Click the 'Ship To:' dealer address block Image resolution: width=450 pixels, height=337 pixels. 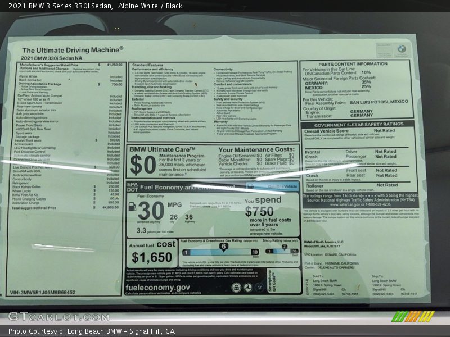(395, 285)
